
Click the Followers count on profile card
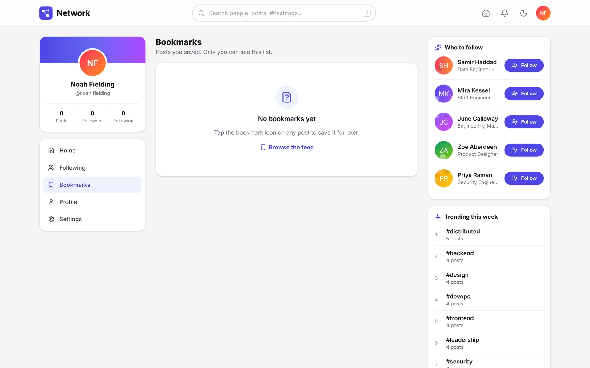[92, 117]
